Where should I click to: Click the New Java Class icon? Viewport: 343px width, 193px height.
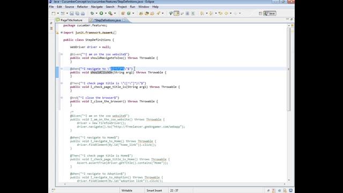[129, 13]
